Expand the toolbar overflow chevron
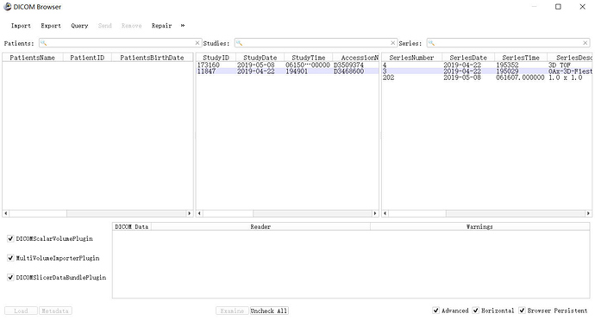 183,25
